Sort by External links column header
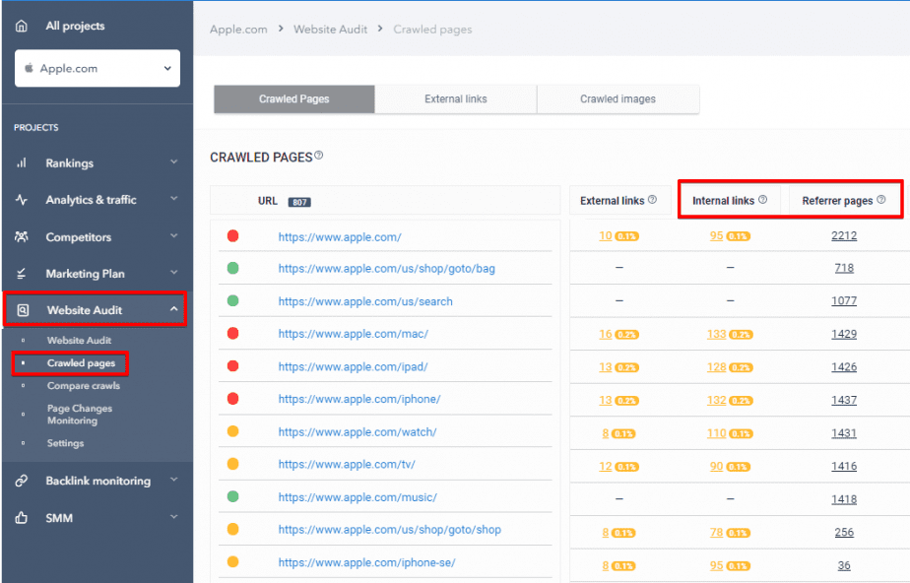 pos(613,201)
